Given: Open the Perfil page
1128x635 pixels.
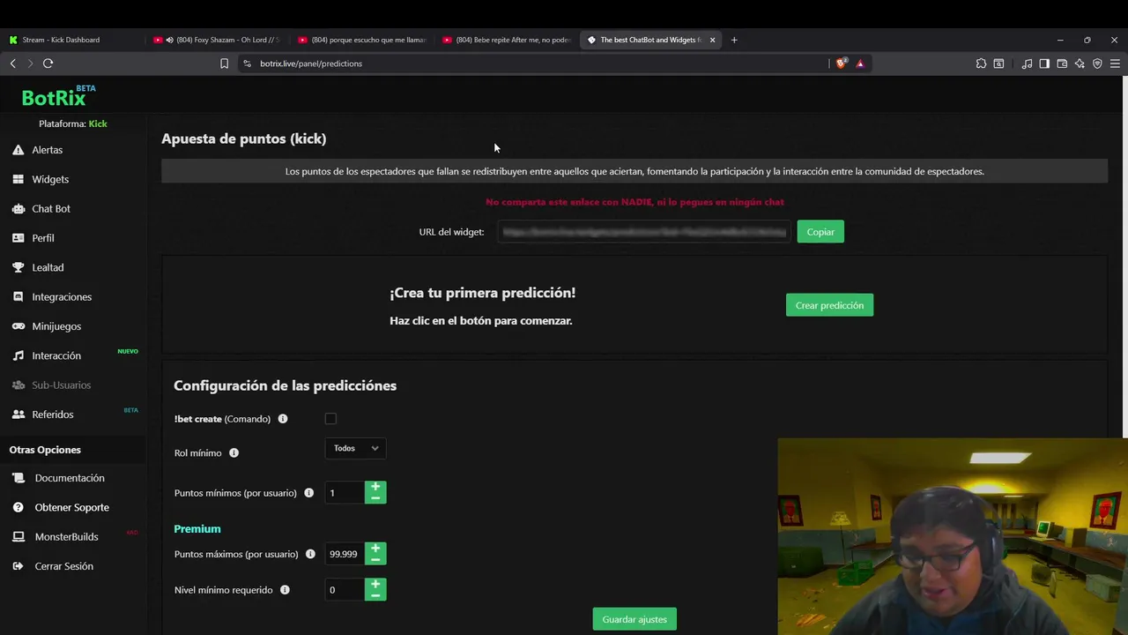Looking at the screenshot, I should (43, 238).
